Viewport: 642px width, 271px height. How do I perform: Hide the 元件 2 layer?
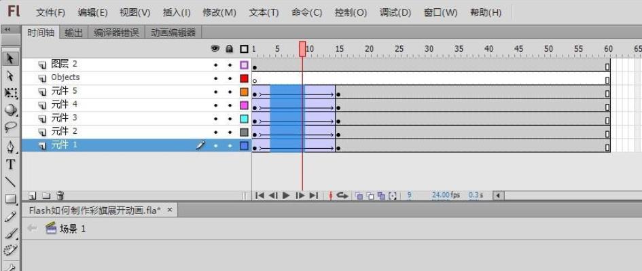click(x=215, y=132)
